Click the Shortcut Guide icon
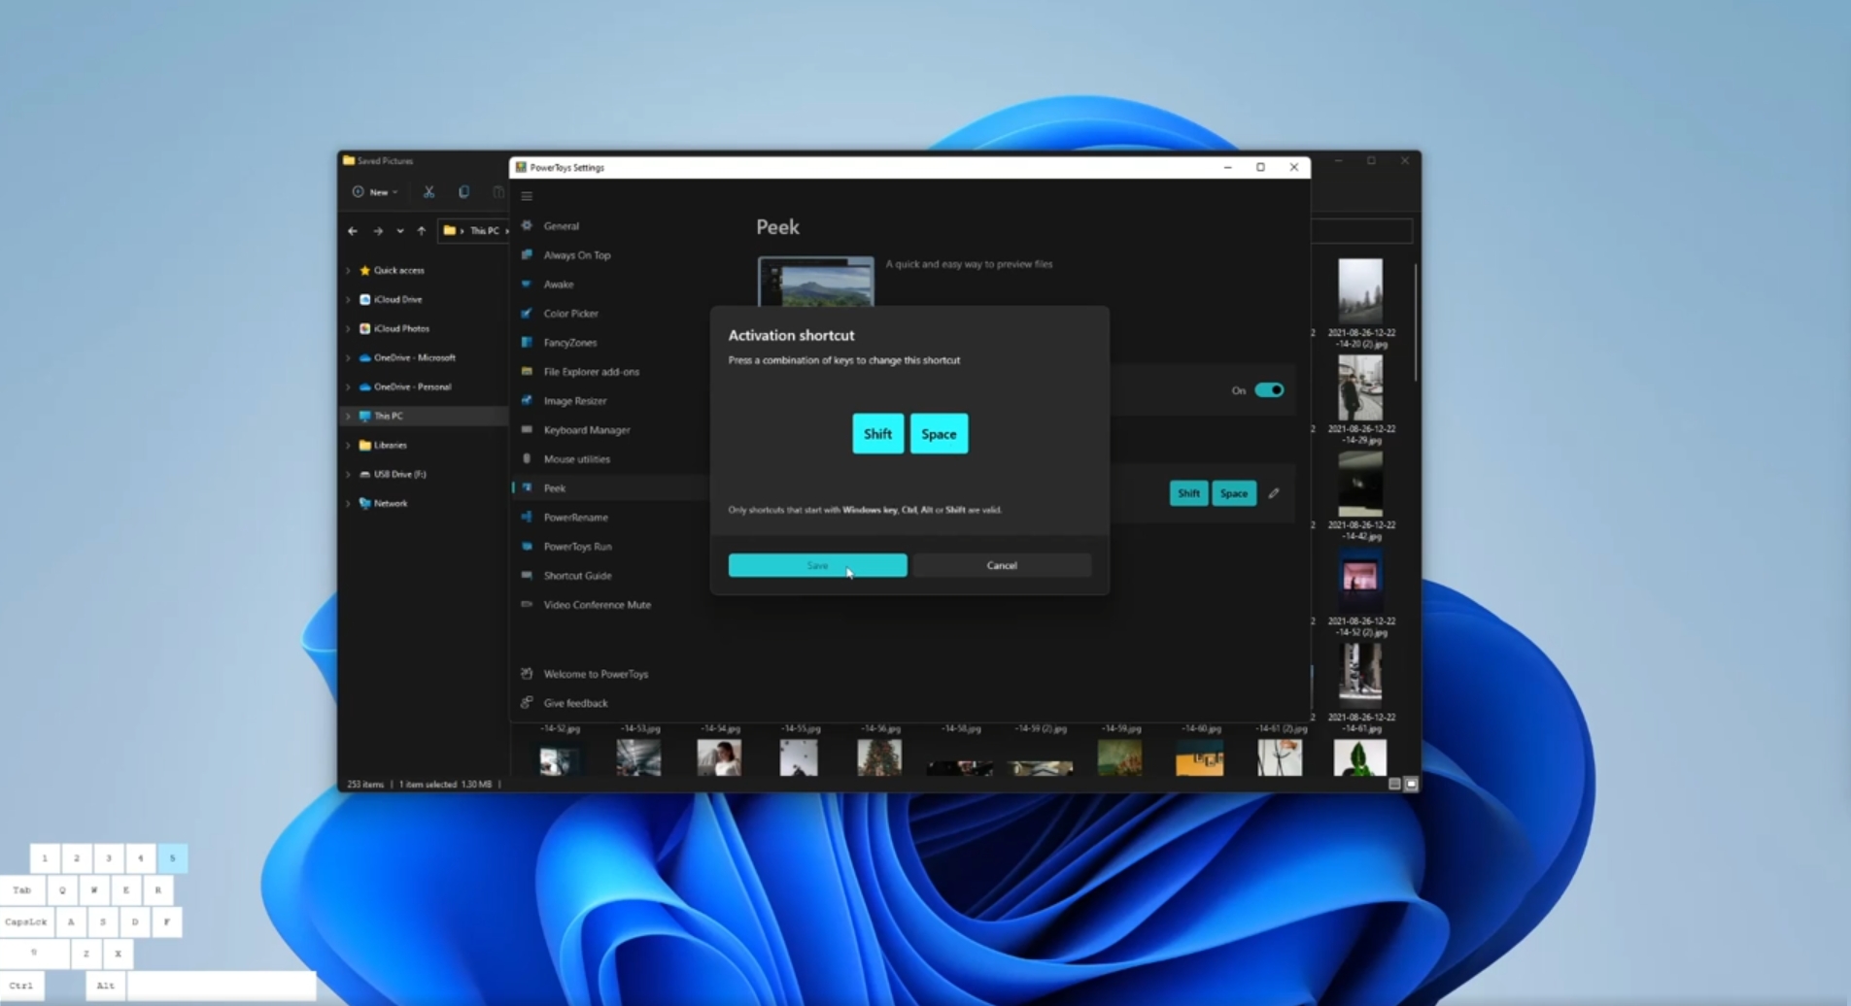This screenshot has width=1851, height=1006. pyautogui.click(x=527, y=575)
